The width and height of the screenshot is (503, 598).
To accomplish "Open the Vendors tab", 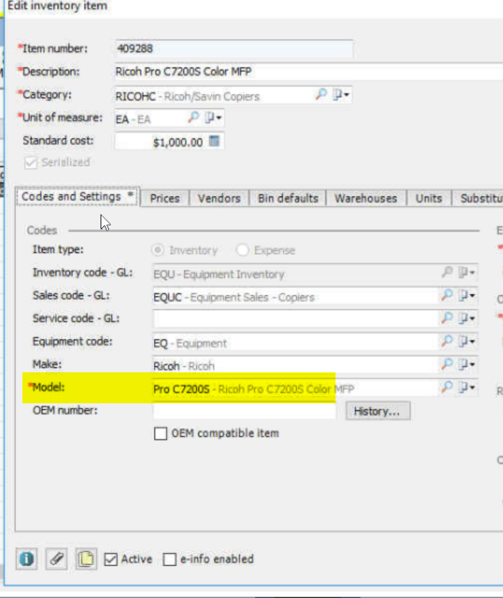I will click(x=219, y=198).
